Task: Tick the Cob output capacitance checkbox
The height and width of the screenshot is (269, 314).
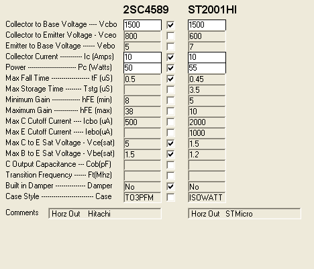Action: point(170,165)
